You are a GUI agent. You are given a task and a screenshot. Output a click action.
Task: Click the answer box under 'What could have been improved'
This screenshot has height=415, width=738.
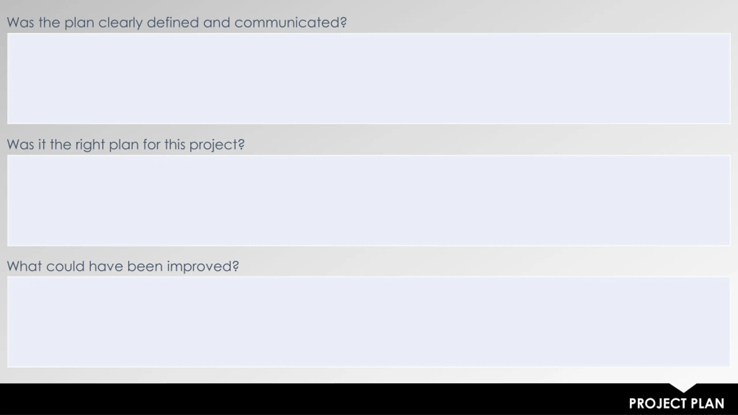[x=369, y=322]
